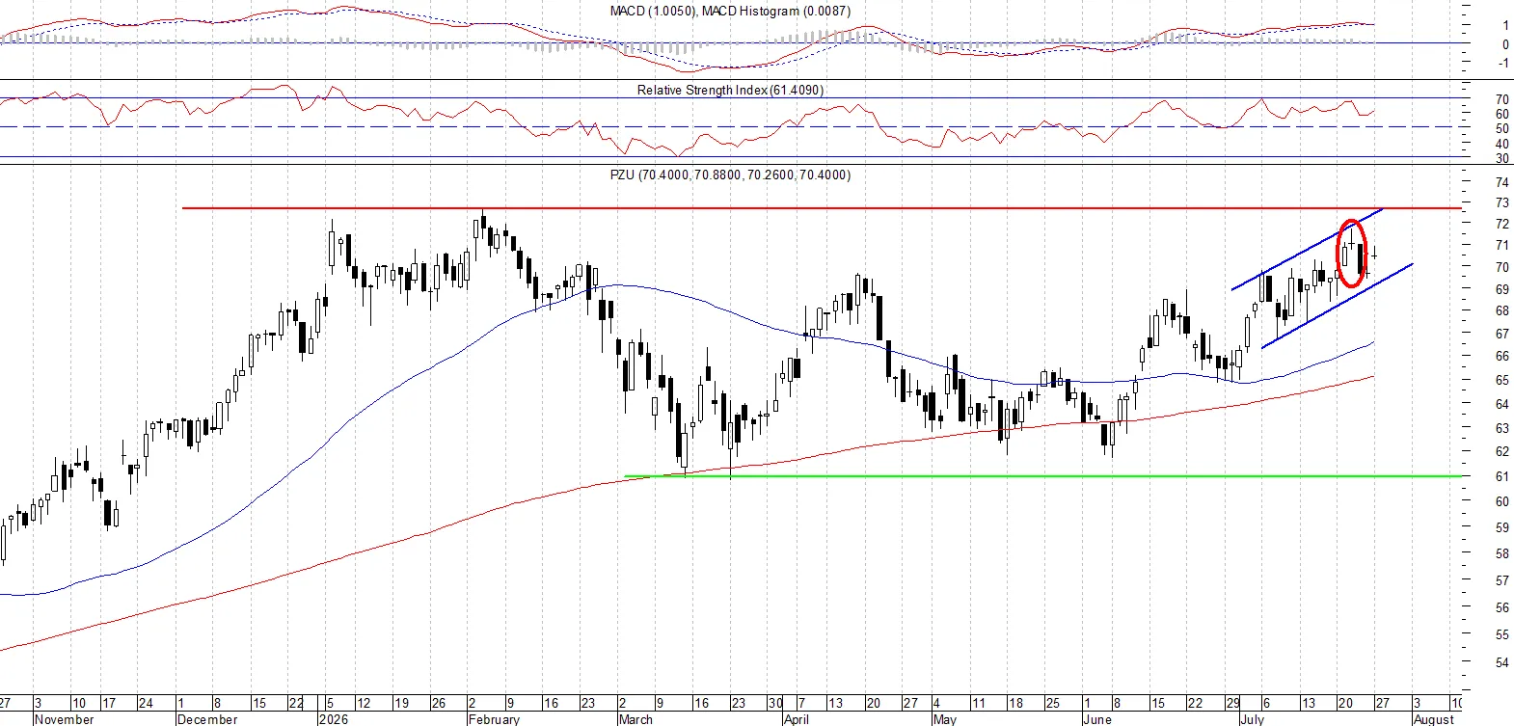Click the 73 price axis label
Viewport: 1514px width, 726px height.
(1502, 203)
